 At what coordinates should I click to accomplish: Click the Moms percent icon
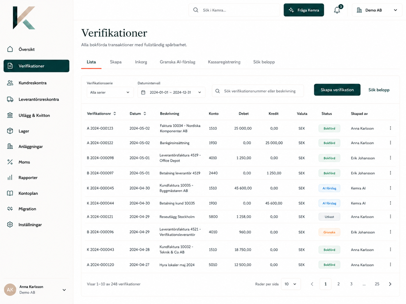pyautogui.click(x=10, y=162)
